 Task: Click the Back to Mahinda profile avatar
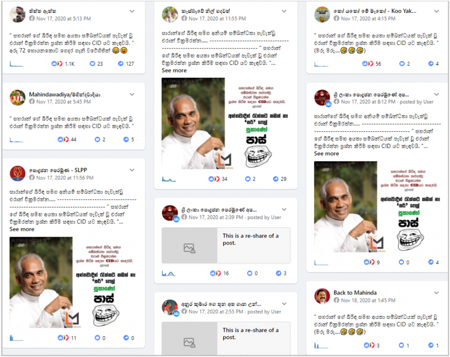tap(322, 296)
